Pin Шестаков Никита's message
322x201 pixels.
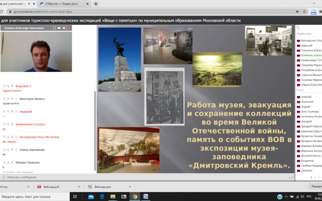pyautogui.click(x=12, y=99)
